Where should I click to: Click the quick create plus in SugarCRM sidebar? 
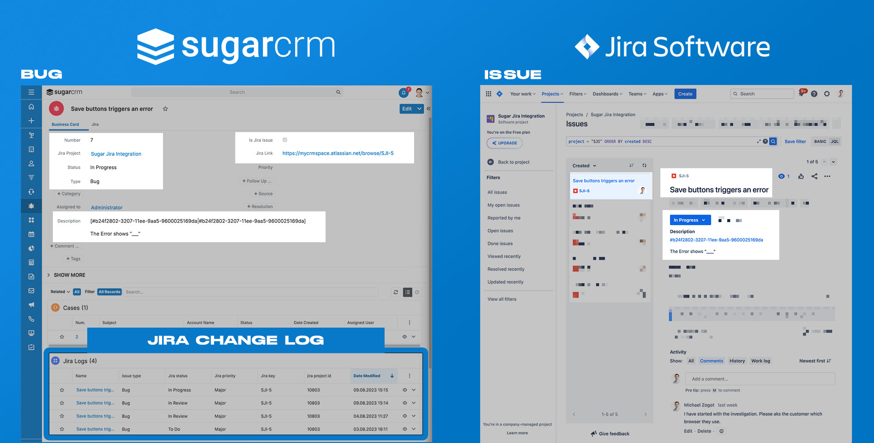point(31,121)
